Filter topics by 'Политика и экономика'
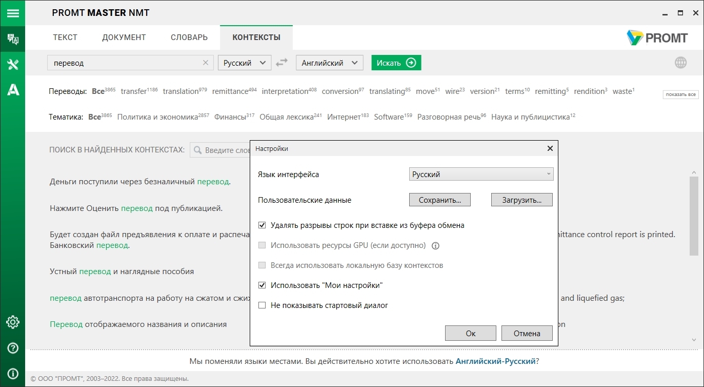This screenshot has height=387, width=704. point(163,117)
